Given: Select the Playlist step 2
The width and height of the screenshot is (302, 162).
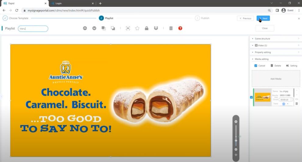Looking at the screenshot, I should 106,18.
